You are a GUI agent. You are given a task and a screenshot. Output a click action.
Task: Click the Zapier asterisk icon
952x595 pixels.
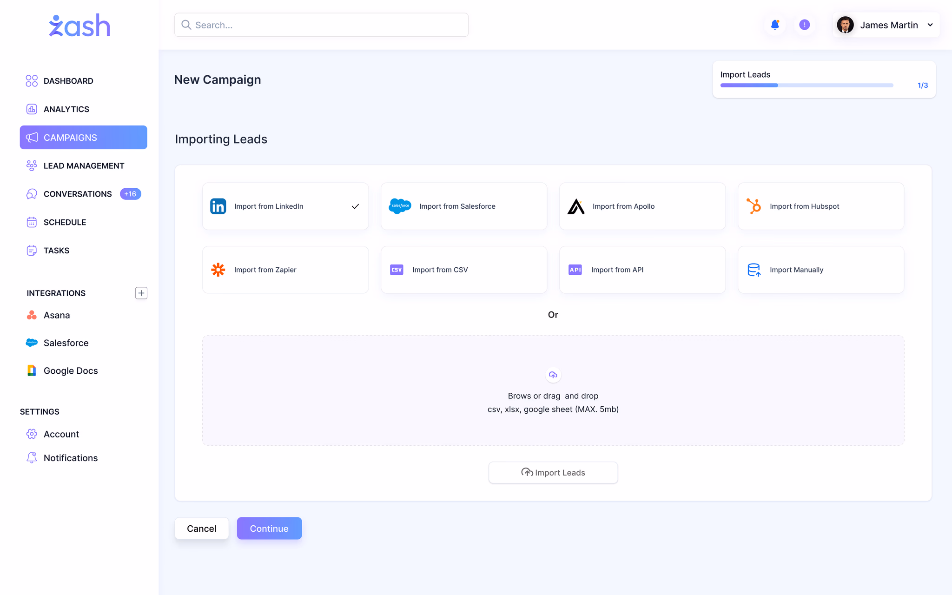tap(218, 270)
